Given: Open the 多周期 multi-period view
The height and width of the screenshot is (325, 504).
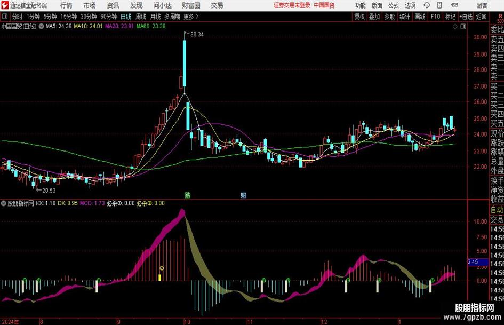Looking at the screenshot, I should click(172, 17).
